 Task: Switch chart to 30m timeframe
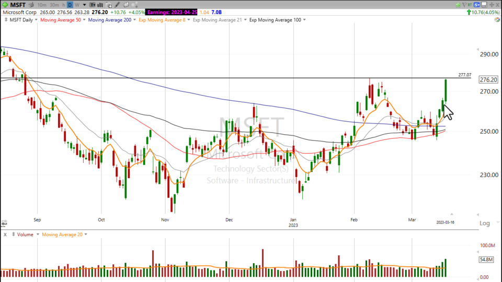54,5
